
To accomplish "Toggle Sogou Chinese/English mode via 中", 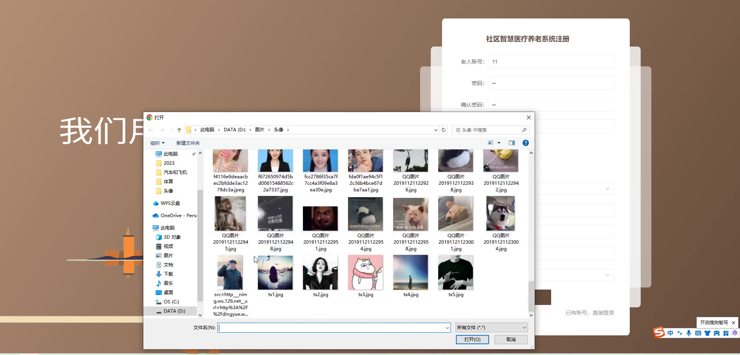I will coord(670,333).
